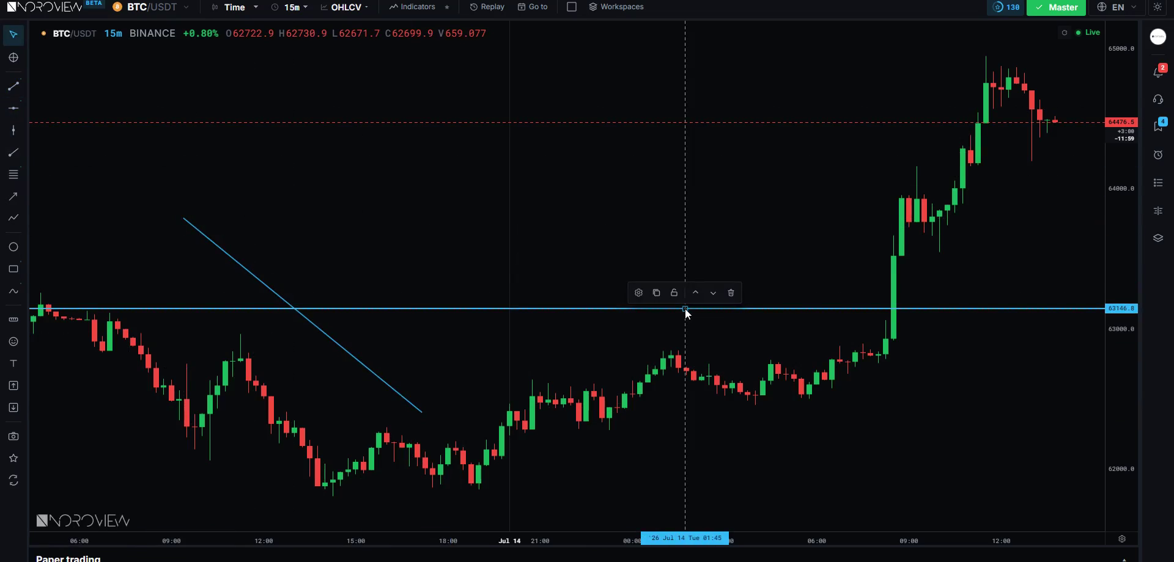1174x562 pixels.
Task: Select the curve drawing tool
Action: pos(13,291)
